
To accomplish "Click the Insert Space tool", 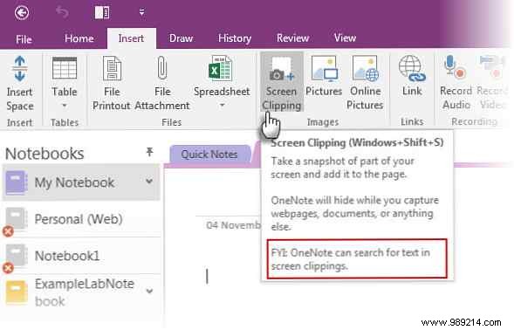I will tap(20, 84).
